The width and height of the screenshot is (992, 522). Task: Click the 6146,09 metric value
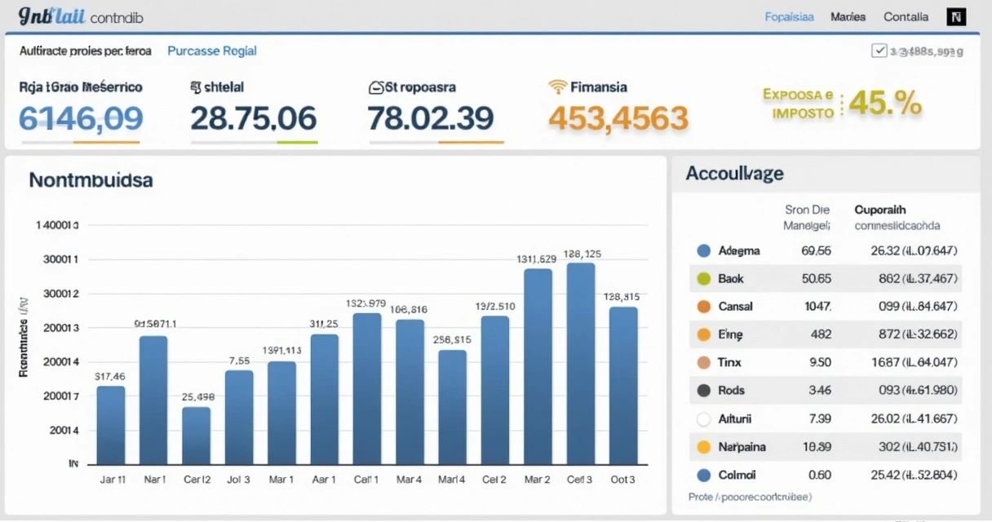pos(81,119)
